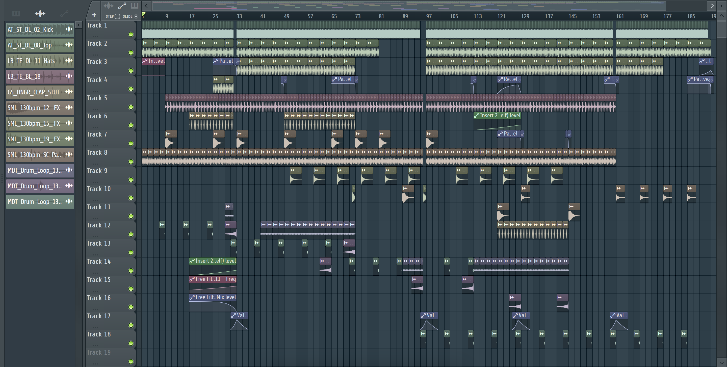Click waveform icon on AT_ST_DL_08_Top
The image size is (727, 367).
click(x=69, y=45)
